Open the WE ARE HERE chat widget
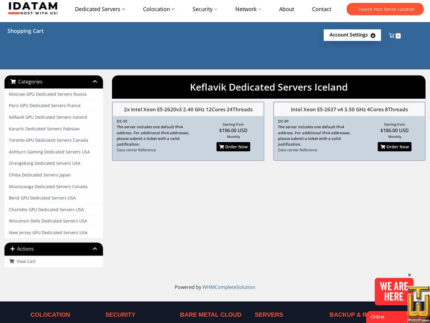430x323 pixels. click(x=393, y=291)
